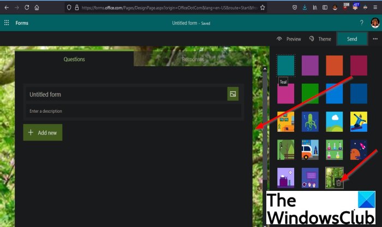Toggle the browser sidebar view
This screenshot has width=382, height=227.
[x=325, y=8]
